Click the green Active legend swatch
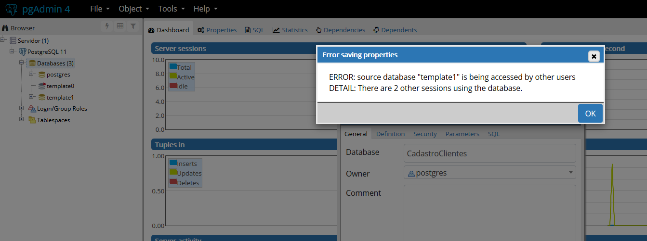647x241 pixels. coord(173,76)
